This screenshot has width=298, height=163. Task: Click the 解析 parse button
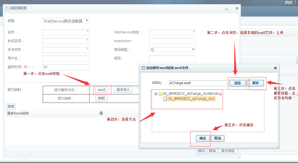click(256, 83)
